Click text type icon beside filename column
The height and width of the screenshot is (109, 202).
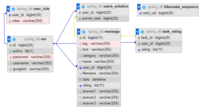80,74
